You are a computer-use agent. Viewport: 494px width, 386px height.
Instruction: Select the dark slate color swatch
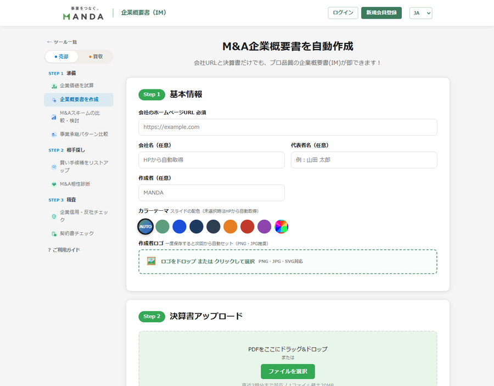click(x=214, y=227)
